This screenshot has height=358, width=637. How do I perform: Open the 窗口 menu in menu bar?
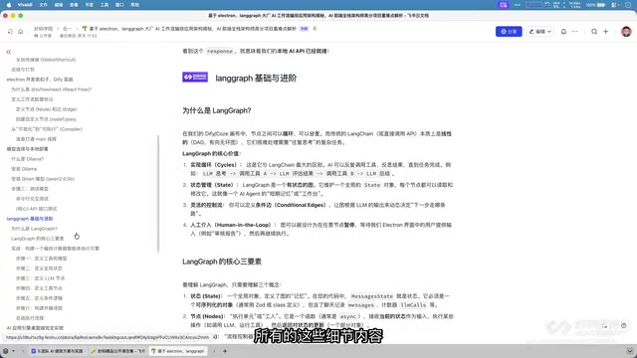coord(119,5)
